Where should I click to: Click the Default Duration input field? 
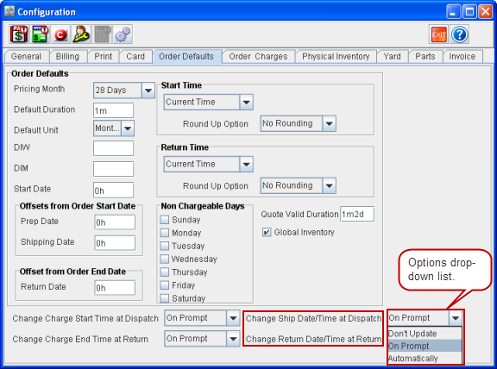[x=114, y=110]
